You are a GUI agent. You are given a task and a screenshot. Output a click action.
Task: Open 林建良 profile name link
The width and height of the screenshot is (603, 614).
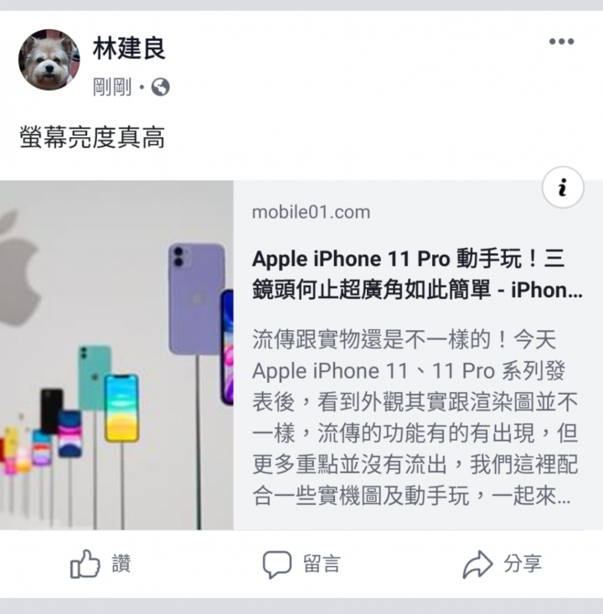[129, 49]
